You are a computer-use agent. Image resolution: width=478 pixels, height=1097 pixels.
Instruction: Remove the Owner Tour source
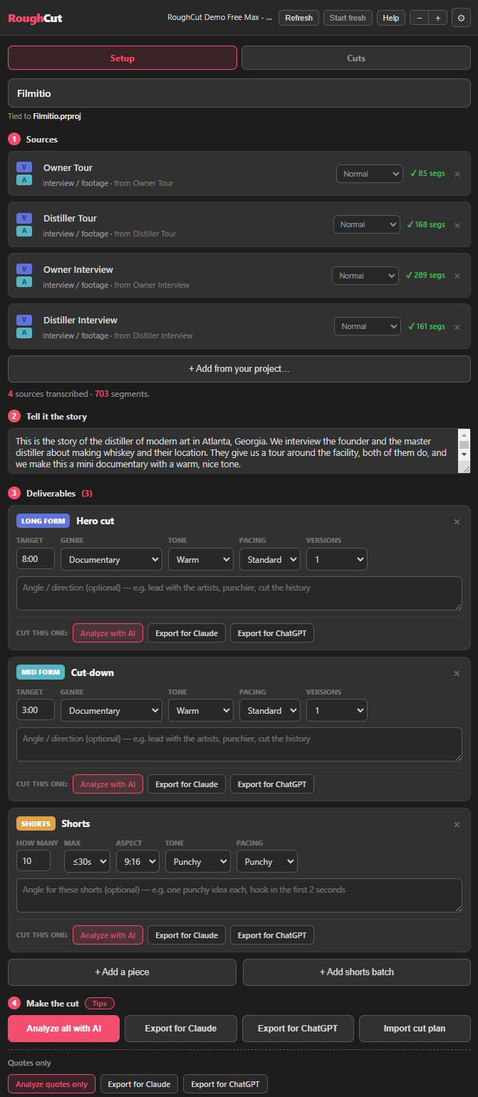click(x=457, y=174)
